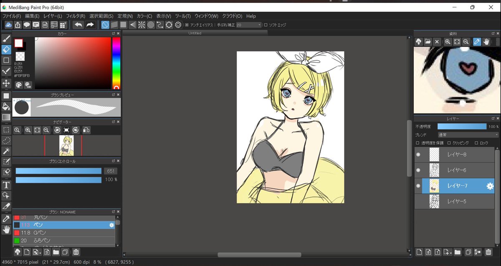Flip view icon in Navigator panel
The image size is (501, 266).
86,130
